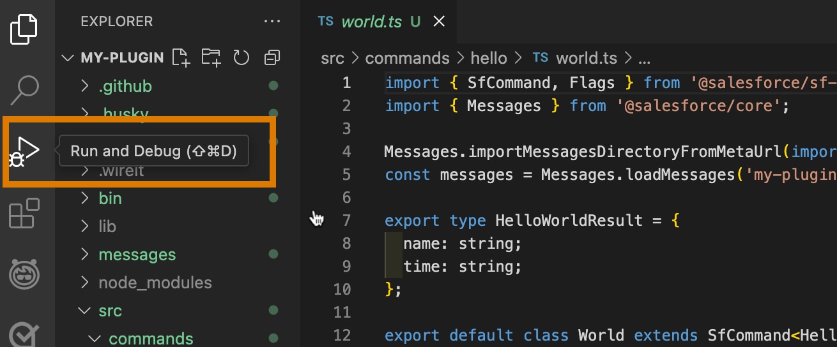
Task: Click the World class name on line 12
Action: point(601,336)
